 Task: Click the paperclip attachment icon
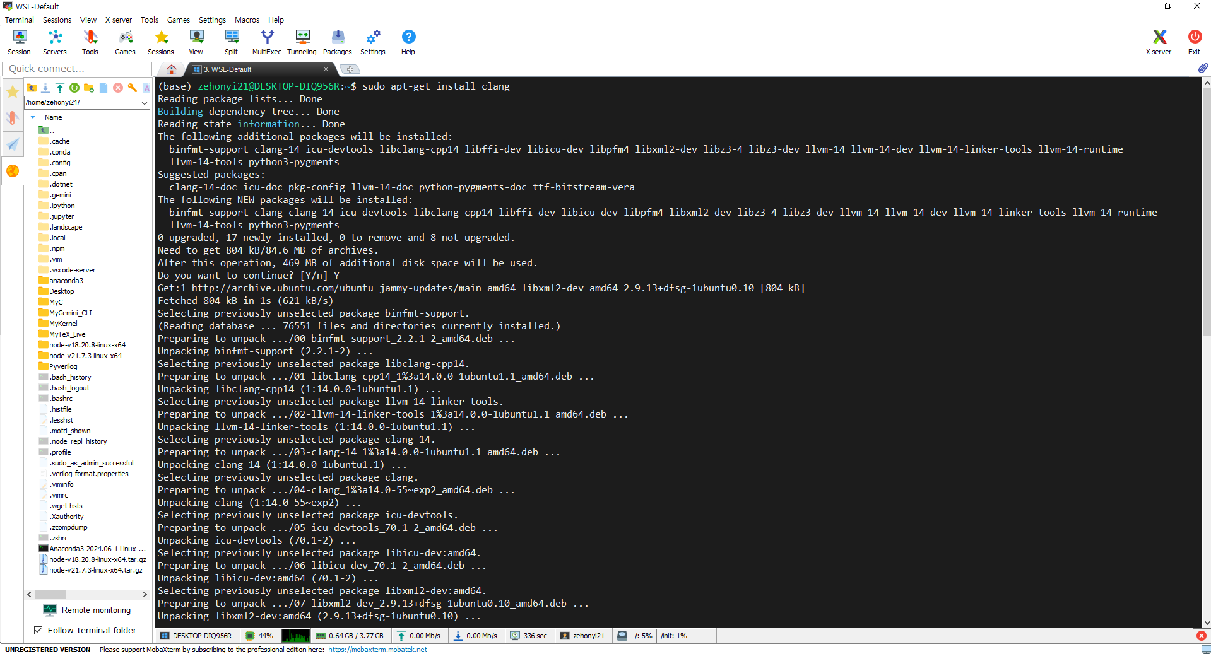tap(1203, 68)
